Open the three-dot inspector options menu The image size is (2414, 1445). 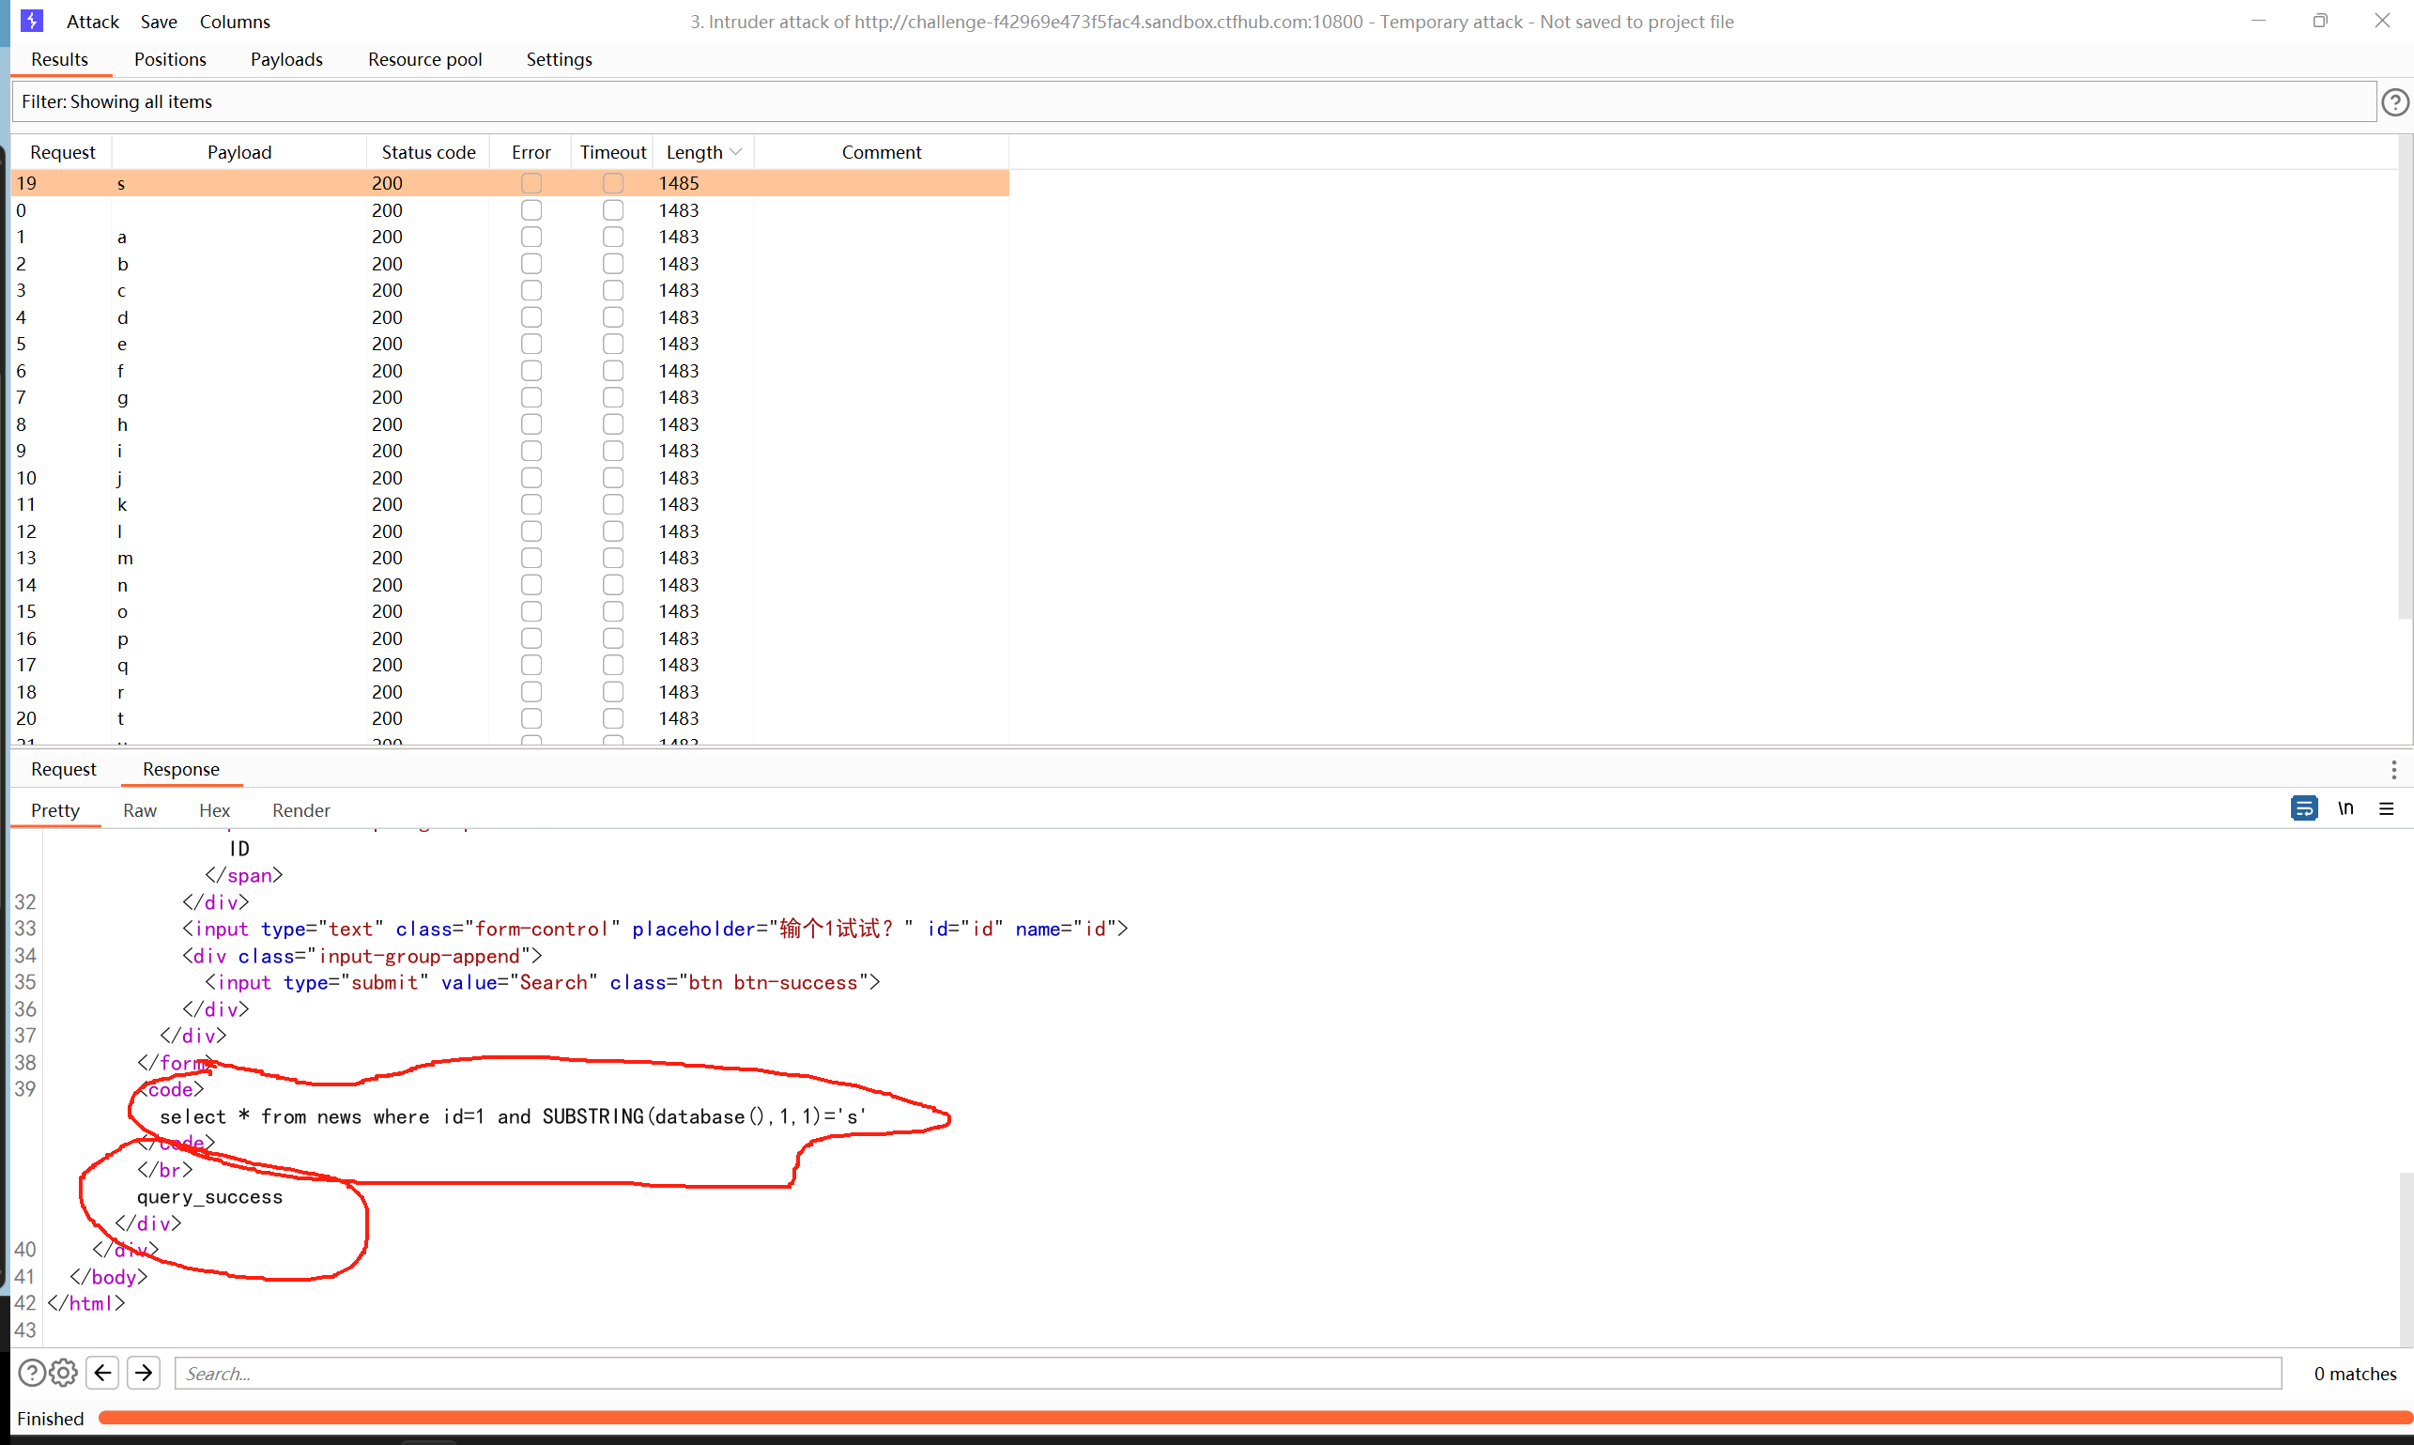pyautogui.click(x=2393, y=770)
